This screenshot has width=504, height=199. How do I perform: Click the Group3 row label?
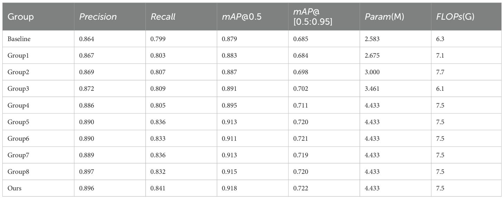tap(18, 89)
